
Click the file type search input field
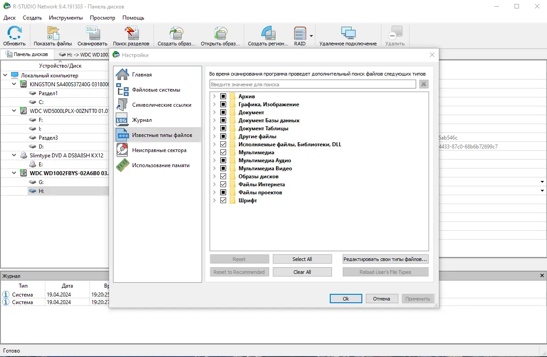pyautogui.click(x=312, y=84)
